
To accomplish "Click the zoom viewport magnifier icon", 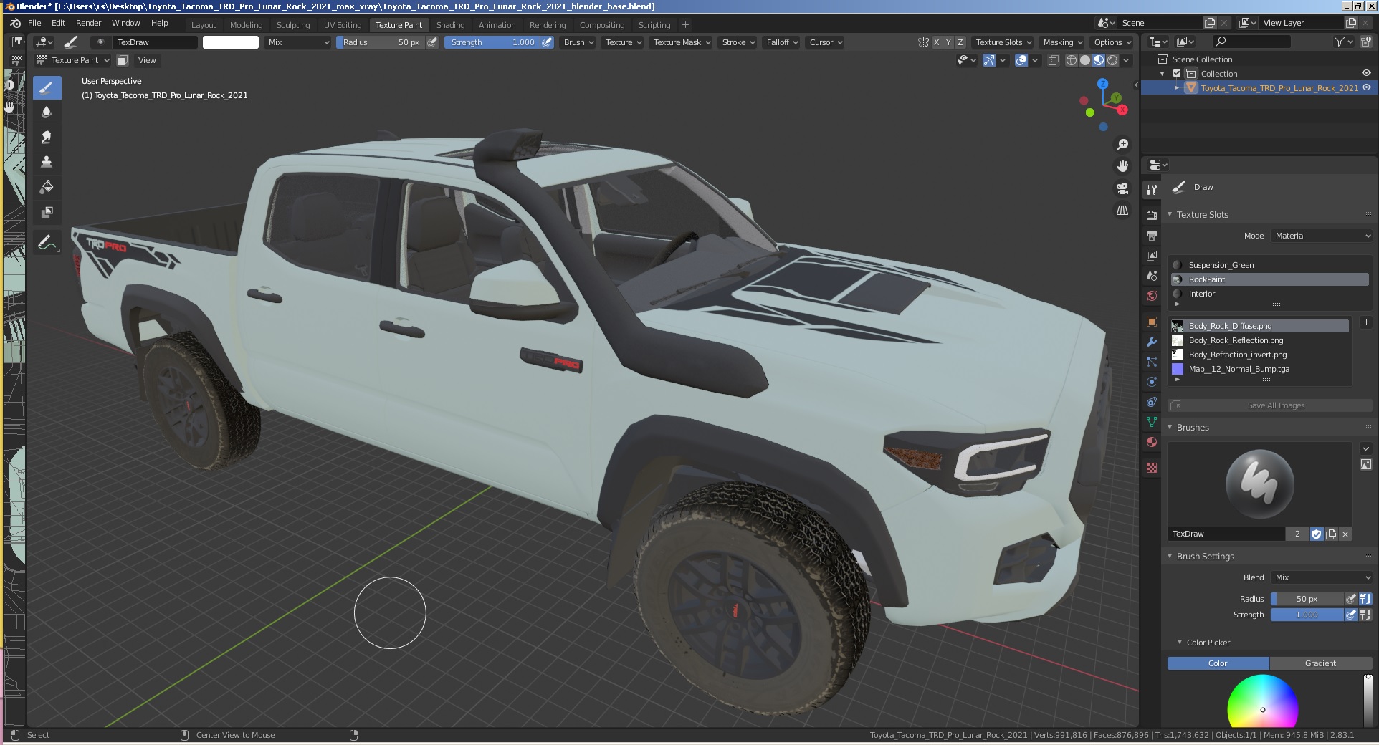I will (x=1122, y=145).
